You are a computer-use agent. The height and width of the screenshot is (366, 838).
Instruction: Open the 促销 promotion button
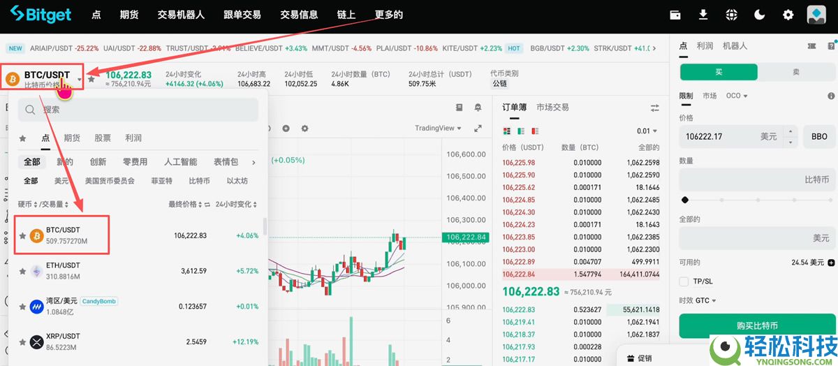639,358
